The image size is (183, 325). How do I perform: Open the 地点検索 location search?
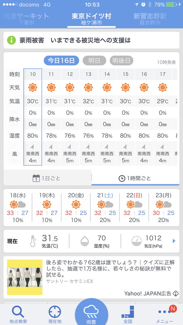(x=18, y=314)
